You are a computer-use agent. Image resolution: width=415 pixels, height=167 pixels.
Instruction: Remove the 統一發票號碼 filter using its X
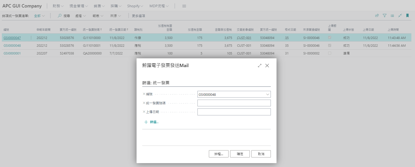tap(144, 103)
